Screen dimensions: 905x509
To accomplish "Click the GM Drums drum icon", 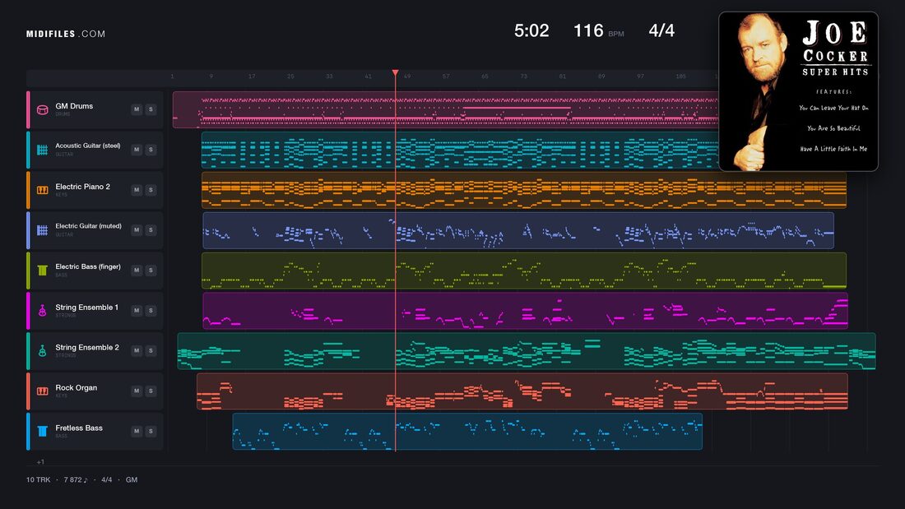I will point(42,109).
